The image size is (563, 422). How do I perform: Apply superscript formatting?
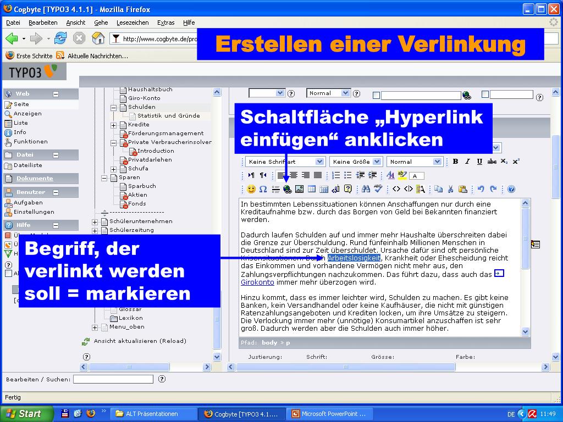516,162
